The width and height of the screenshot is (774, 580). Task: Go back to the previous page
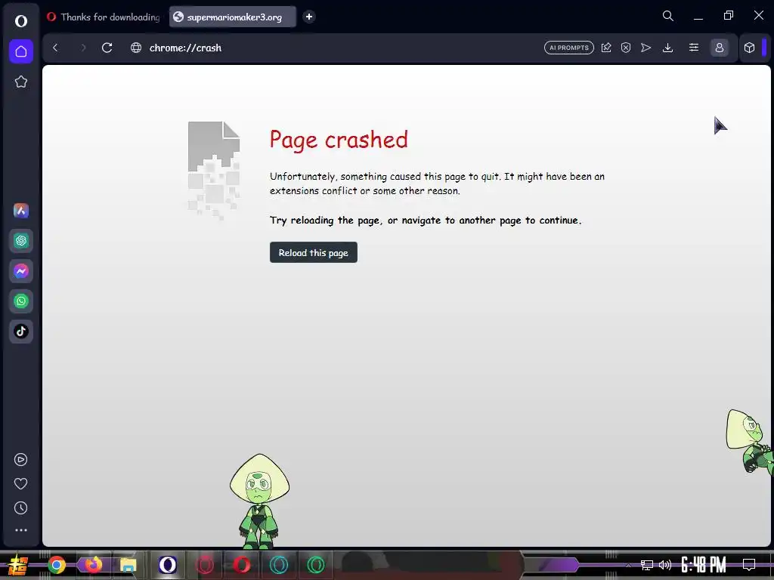point(55,48)
